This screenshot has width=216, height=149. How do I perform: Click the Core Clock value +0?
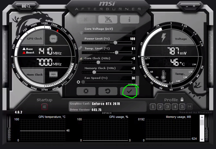(x=133, y=58)
